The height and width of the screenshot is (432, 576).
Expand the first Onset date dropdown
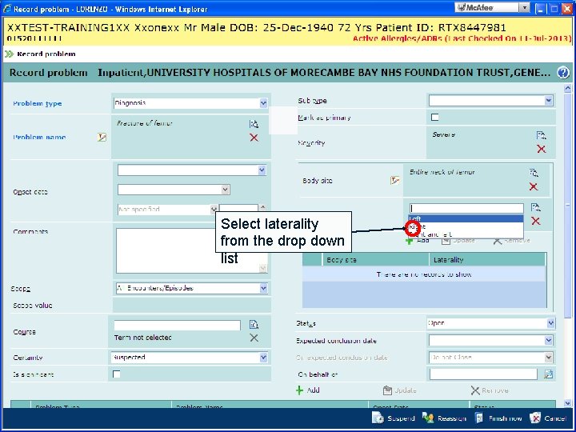[262, 170]
